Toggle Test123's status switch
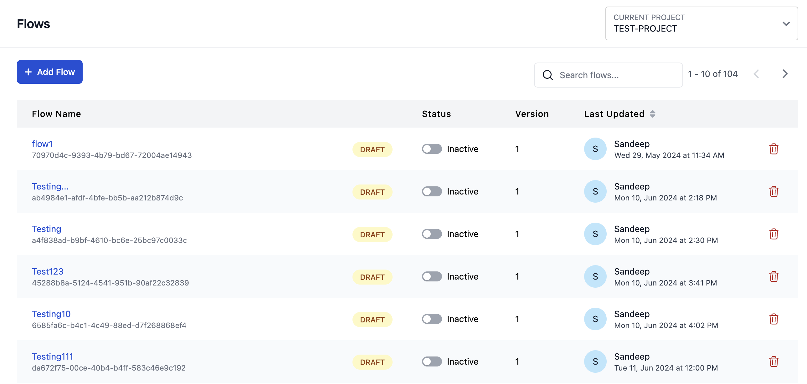Viewport: 807px width, 384px height. [432, 276]
